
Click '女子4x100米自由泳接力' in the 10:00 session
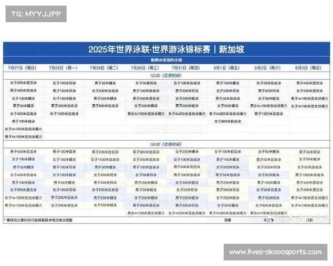coord(23,129)
